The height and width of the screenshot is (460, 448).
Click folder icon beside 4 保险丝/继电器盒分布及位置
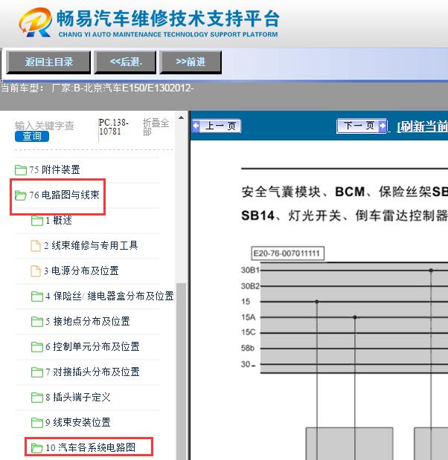tap(37, 296)
